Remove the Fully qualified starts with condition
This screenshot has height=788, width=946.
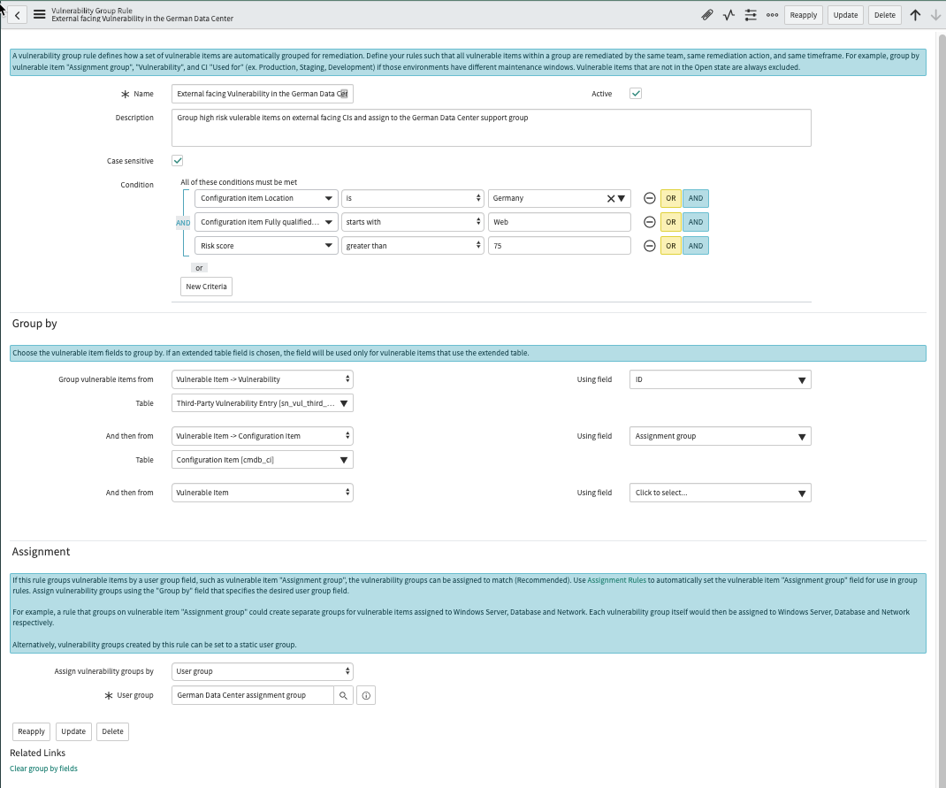649,222
